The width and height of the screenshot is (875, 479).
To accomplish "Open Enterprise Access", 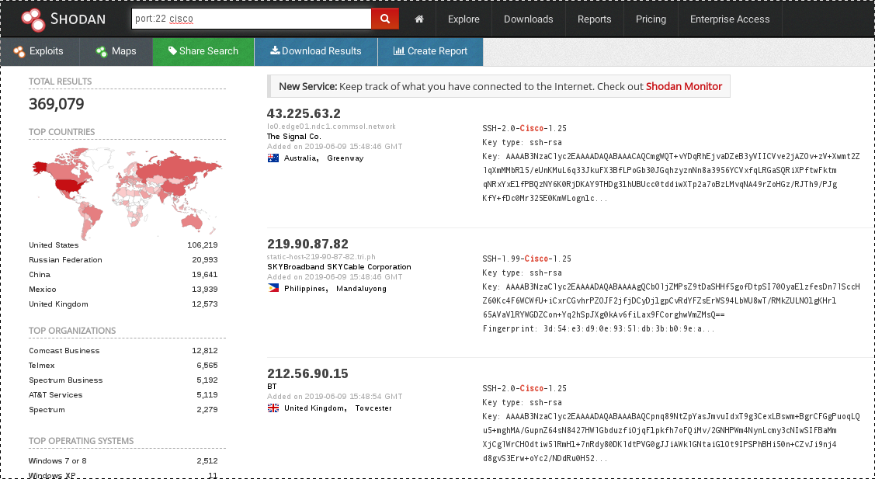I will pos(730,19).
